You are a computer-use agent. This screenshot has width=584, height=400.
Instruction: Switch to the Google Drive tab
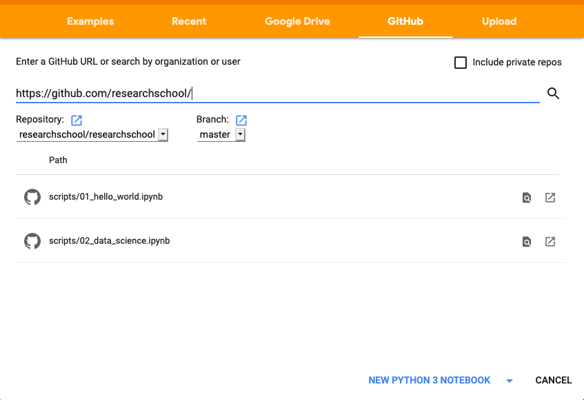tap(297, 21)
